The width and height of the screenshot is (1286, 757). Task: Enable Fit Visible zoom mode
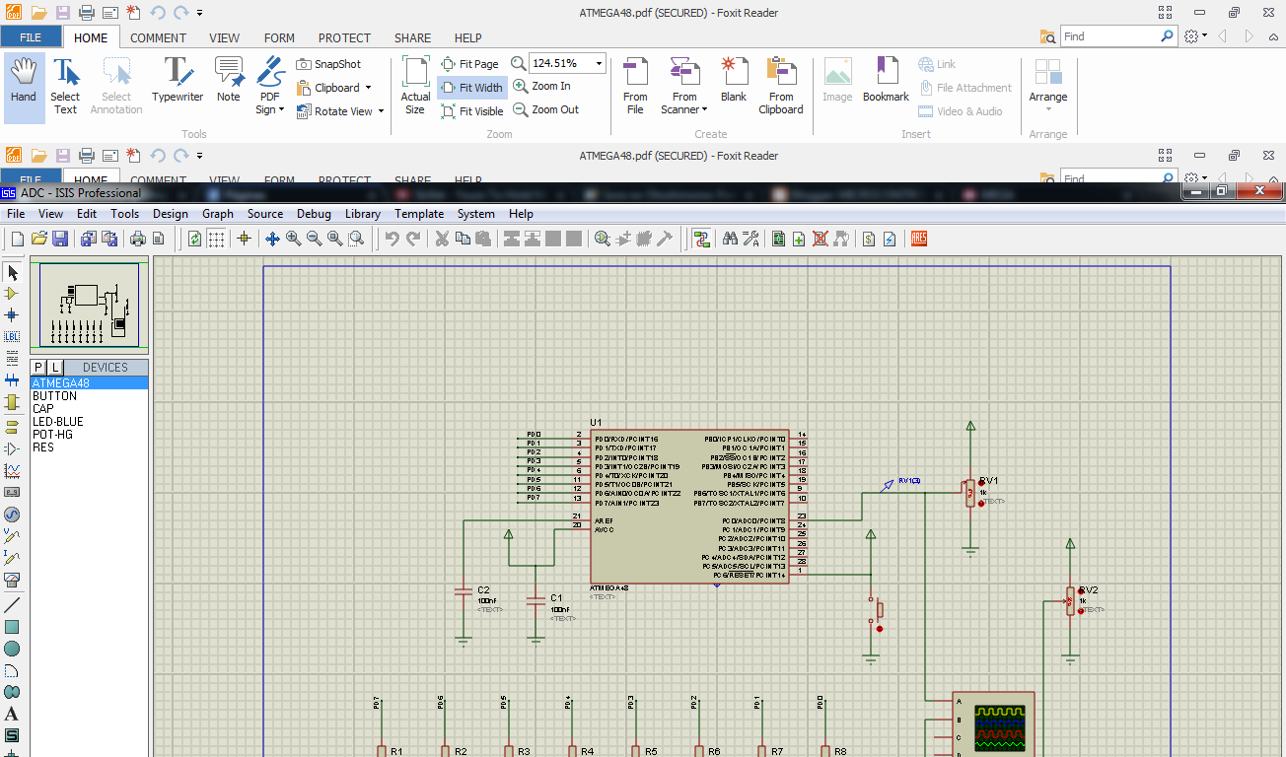(x=472, y=109)
